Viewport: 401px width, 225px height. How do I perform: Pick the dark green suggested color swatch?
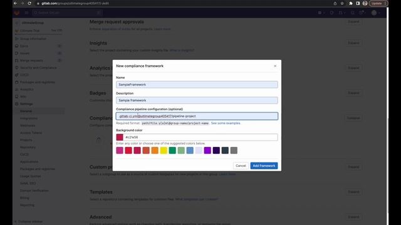click(172, 151)
